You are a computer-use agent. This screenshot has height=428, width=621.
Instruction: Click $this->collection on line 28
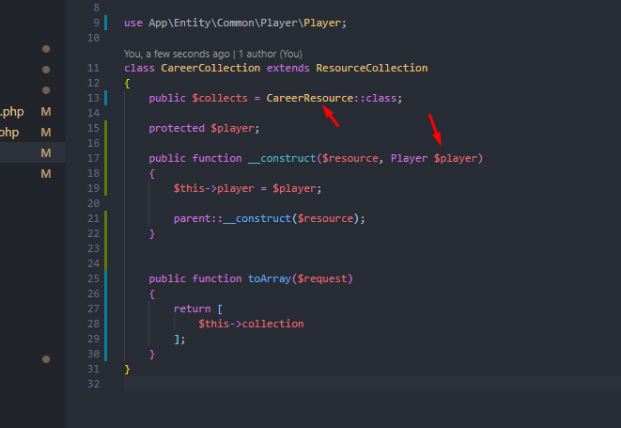coord(251,325)
